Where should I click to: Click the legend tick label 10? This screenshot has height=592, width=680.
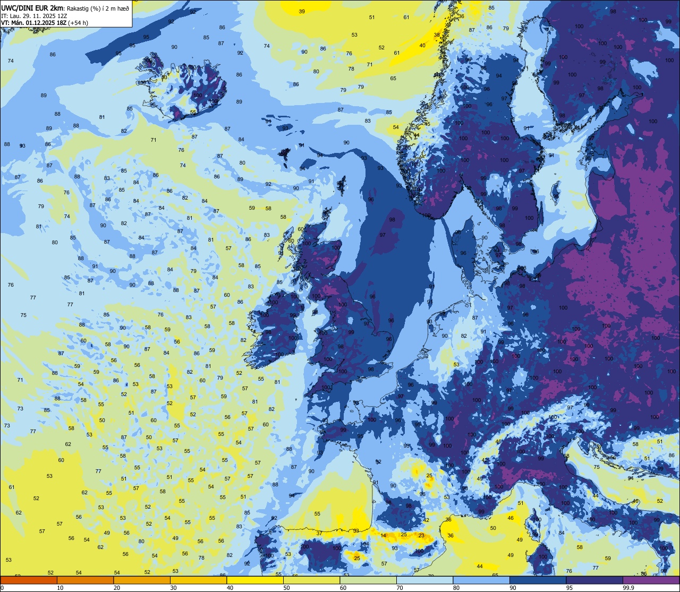61,588
